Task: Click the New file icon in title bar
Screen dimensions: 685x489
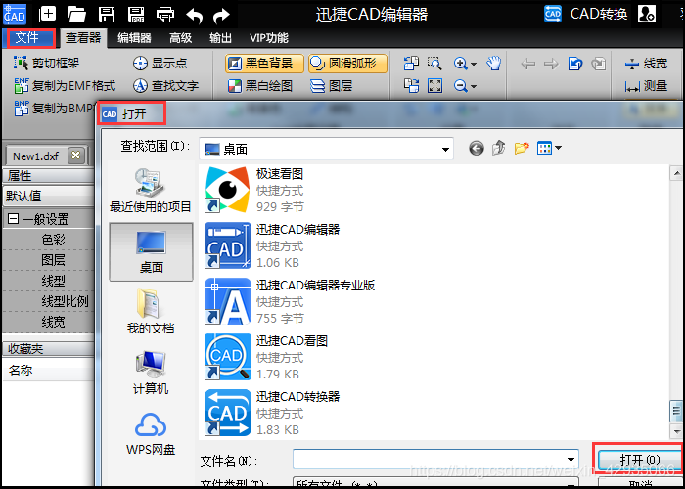Action: coord(47,14)
